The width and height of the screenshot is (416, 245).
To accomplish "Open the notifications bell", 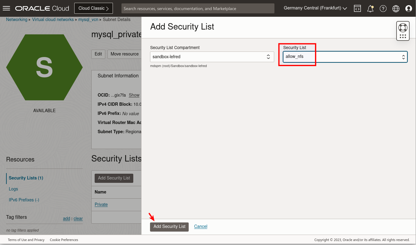I will coord(370,9).
